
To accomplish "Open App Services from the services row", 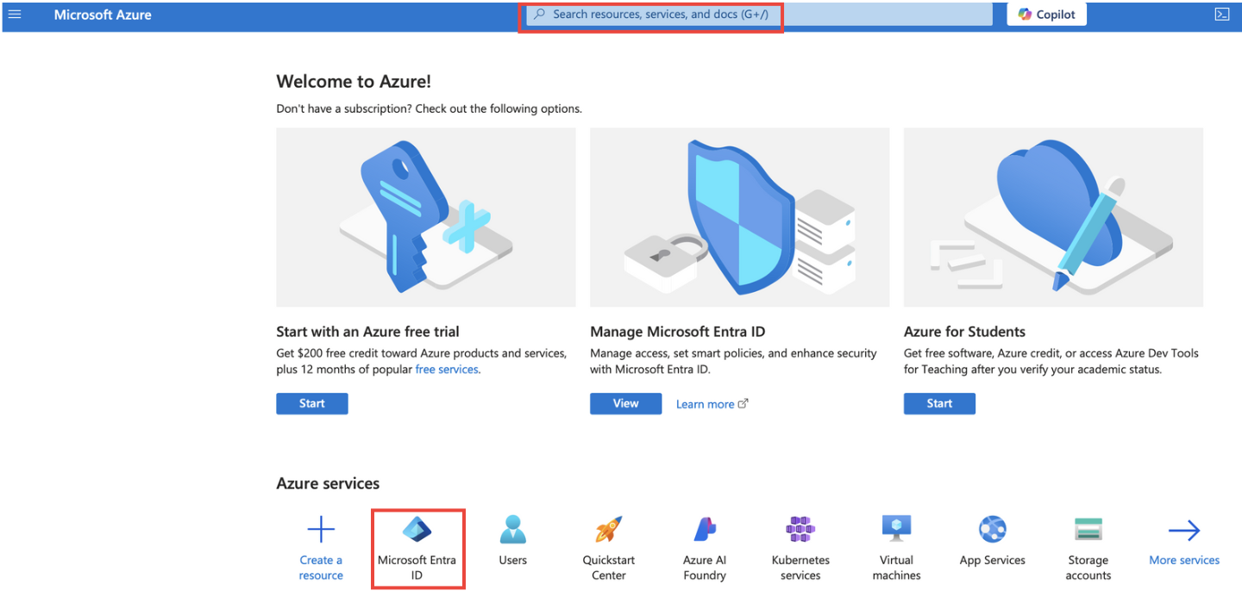I will point(992,529).
